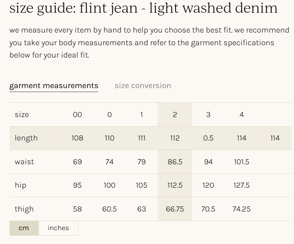Viewport: 294px width, 244px height.
Task: Click the size 4 column header
Action: pyautogui.click(x=241, y=115)
